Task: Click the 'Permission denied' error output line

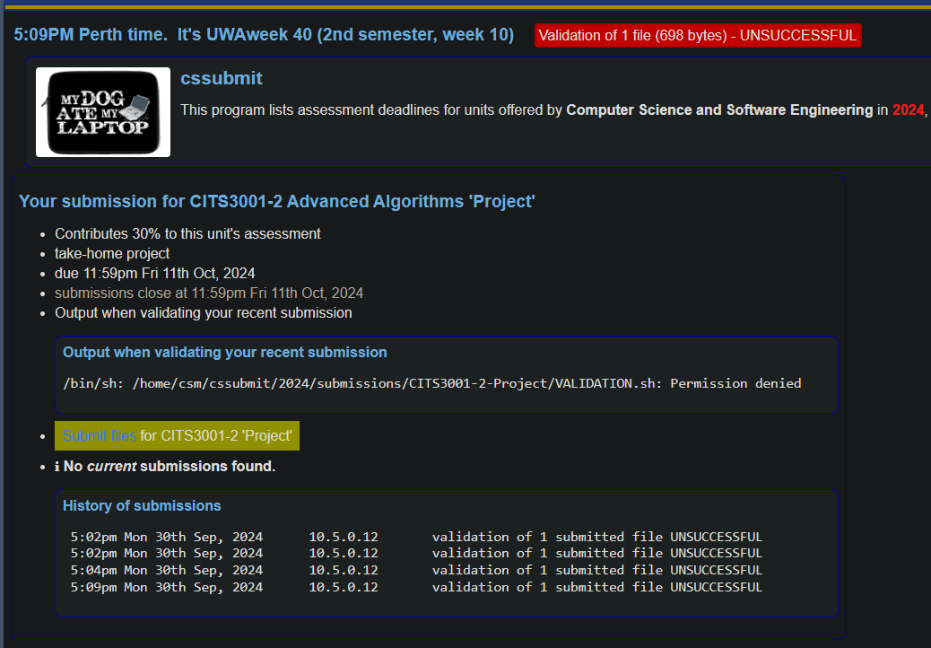Action: 431,383
